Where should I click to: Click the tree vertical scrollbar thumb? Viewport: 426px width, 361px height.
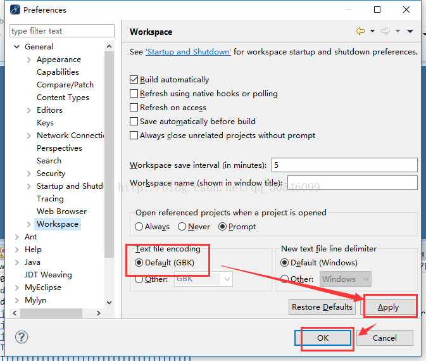pos(110,154)
